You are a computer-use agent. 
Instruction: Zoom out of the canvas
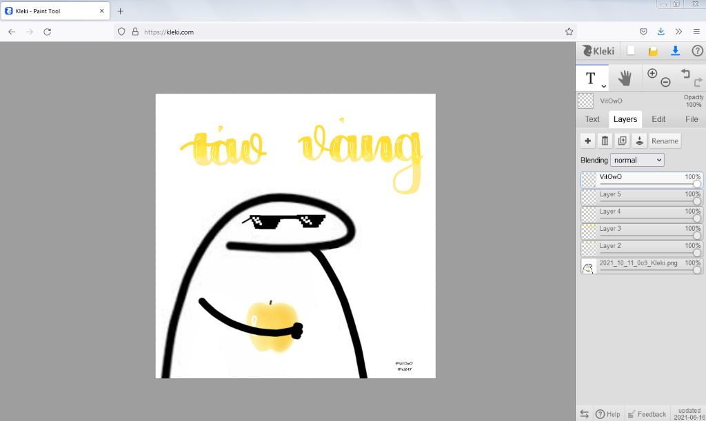(x=665, y=82)
